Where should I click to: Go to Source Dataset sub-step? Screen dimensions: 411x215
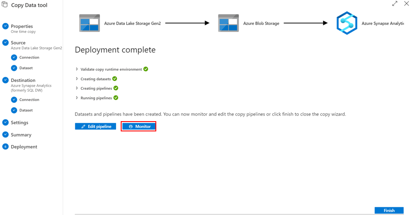coord(26,68)
